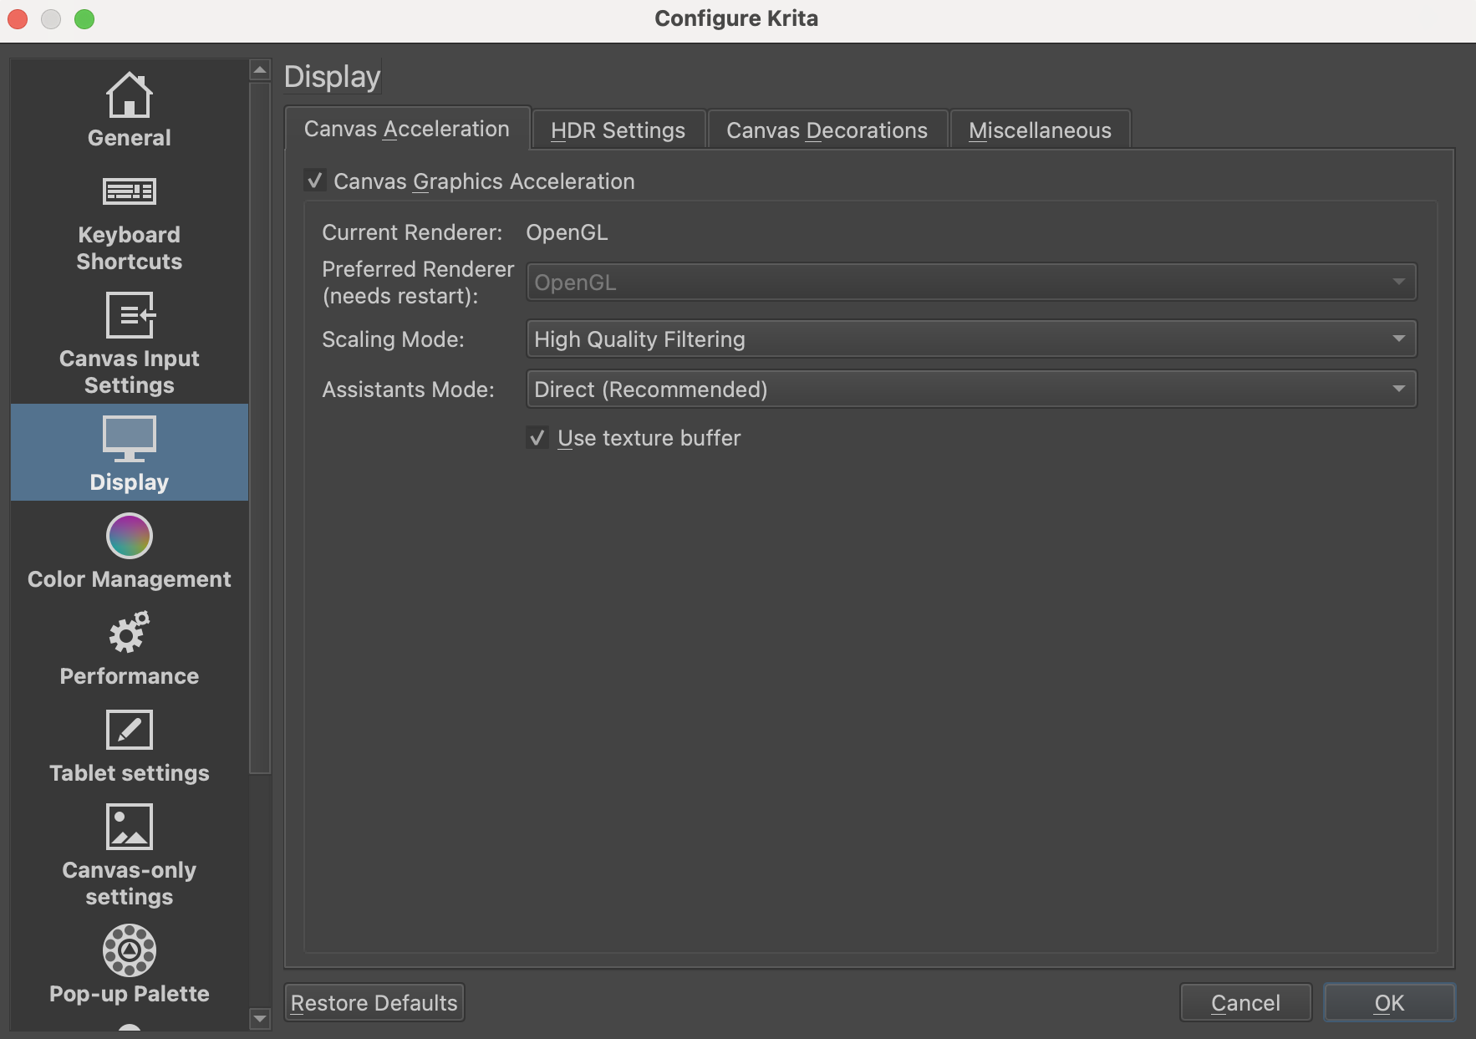Screen dimensions: 1476x1039
Task: Select the Display settings page
Action: [130, 452]
